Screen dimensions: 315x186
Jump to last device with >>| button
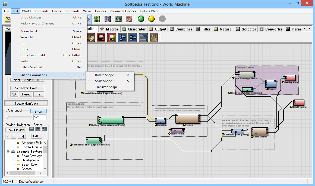[22, 136]
